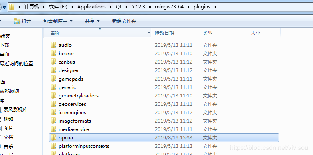The image size is (313, 155).
Task: Go to 软件 (E:) in the breadcrumb
Action: (58, 7)
